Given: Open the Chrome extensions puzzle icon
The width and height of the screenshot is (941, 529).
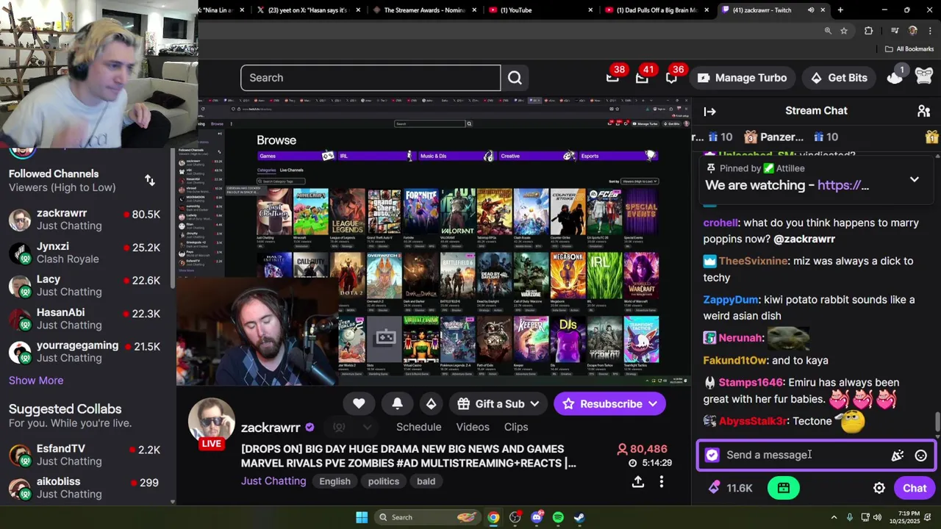Looking at the screenshot, I should (x=869, y=31).
